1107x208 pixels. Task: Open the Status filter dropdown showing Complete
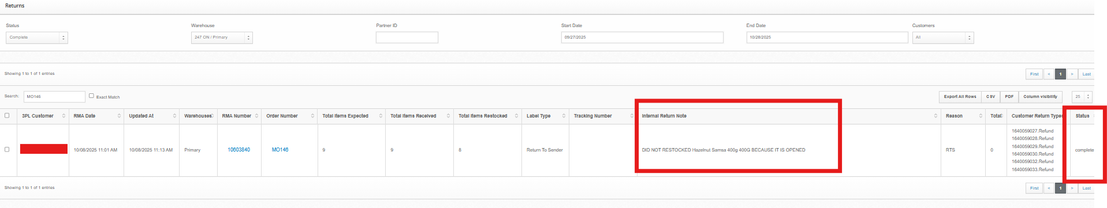(x=37, y=37)
